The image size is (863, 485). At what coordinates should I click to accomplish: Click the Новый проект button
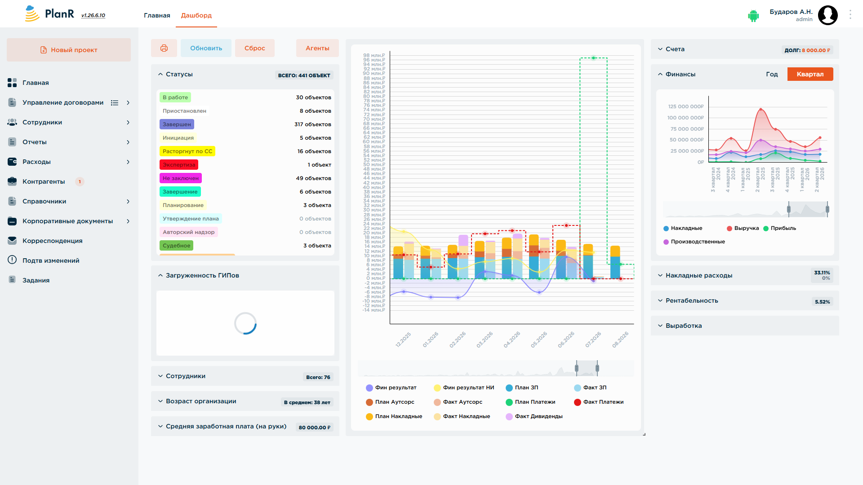click(69, 50)
